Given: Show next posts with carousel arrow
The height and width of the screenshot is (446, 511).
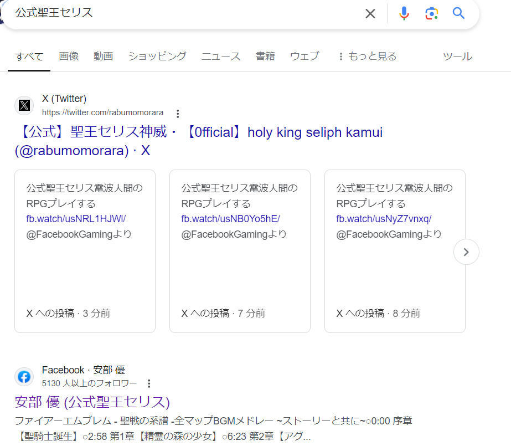Looking at the screenshot, I should coord(466,252).
